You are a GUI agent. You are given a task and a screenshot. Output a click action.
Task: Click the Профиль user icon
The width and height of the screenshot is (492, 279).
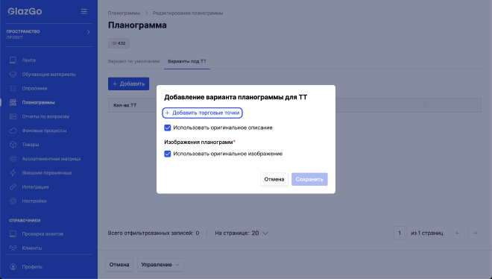pos(13,267)
